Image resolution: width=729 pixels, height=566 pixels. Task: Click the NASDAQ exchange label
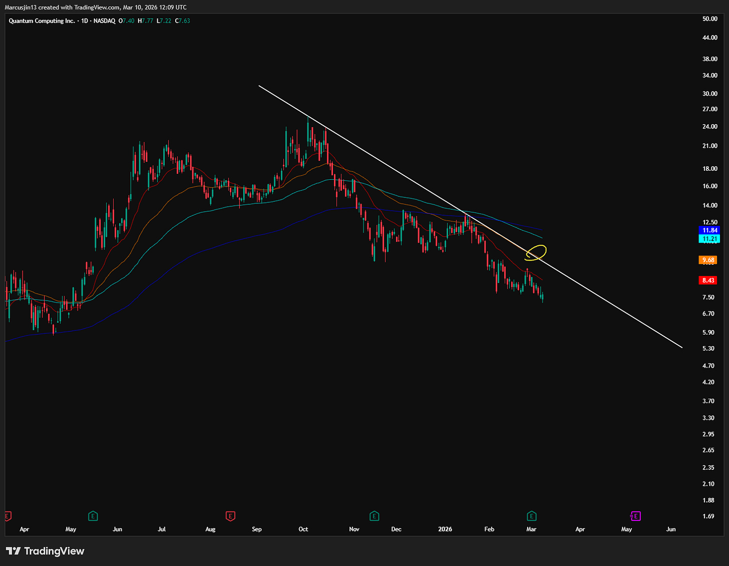104,21
